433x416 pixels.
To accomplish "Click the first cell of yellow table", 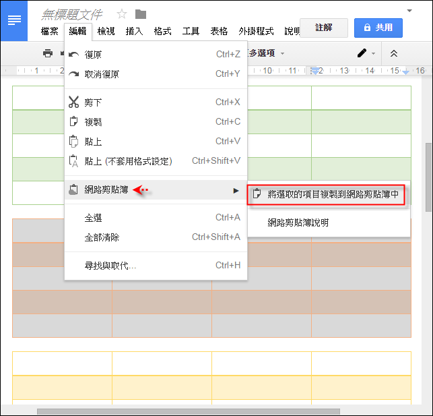I will [63, 363].
